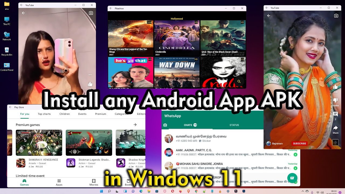Screen dimensions: 345x194
Task: Select the Cruella movie thumbnail
Action: tap(223, 73)
